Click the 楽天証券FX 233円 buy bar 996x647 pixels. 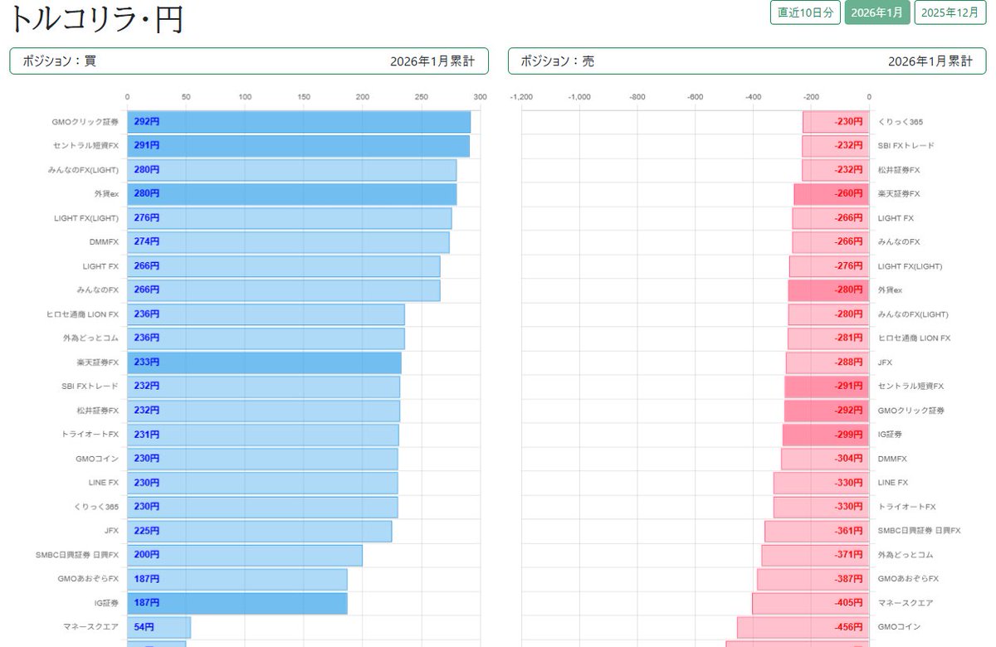(264, 362)
